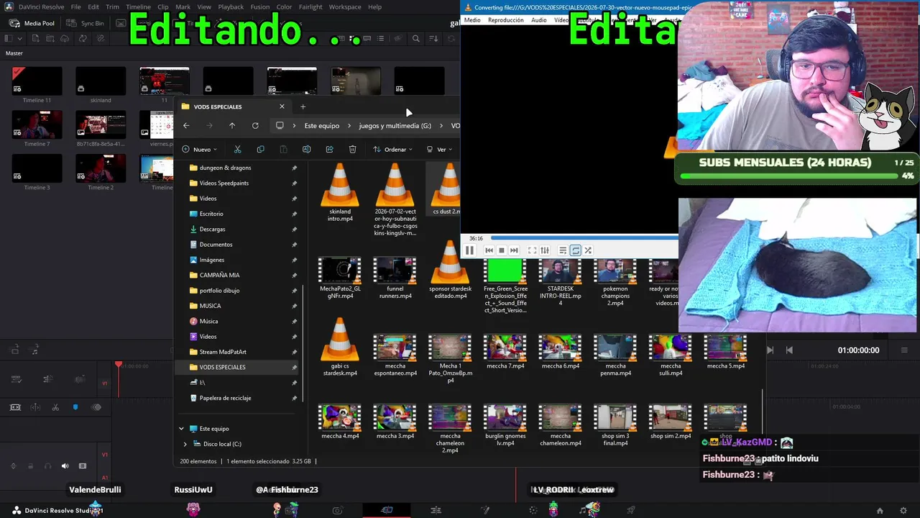The width and height of the screenshot is (920, 518).
Task: Expand Disco local (C:) in the tree
Action: tap(185, 444)
